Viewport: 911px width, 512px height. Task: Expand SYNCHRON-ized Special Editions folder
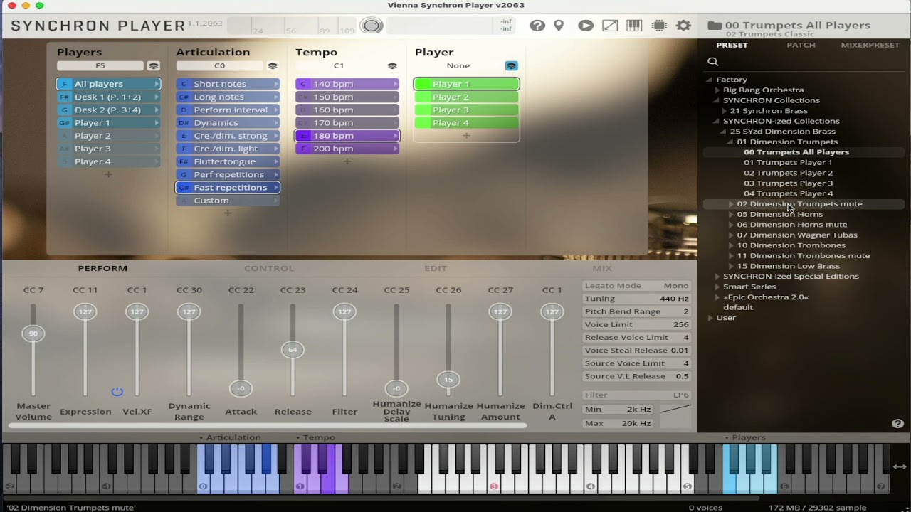717,277
